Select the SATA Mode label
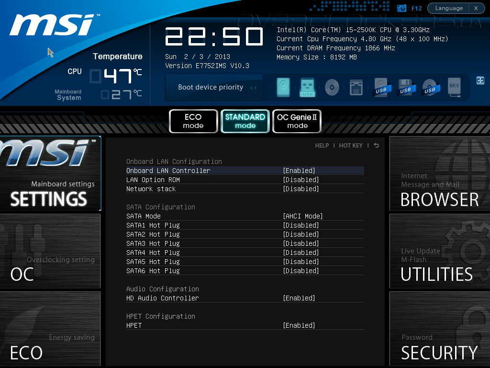 click(x=144, y=216)
